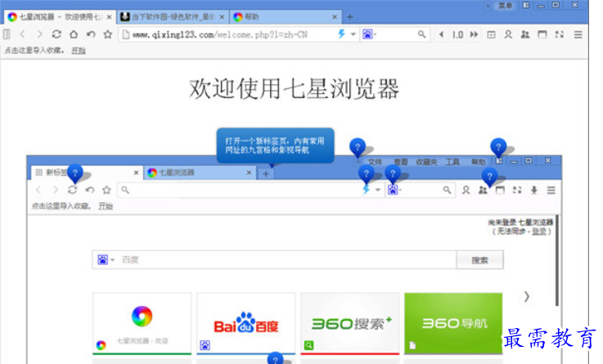The image size is (603, 364).
Task: Click help marker over the preview layout icon
Action: (x=498, y=146)
